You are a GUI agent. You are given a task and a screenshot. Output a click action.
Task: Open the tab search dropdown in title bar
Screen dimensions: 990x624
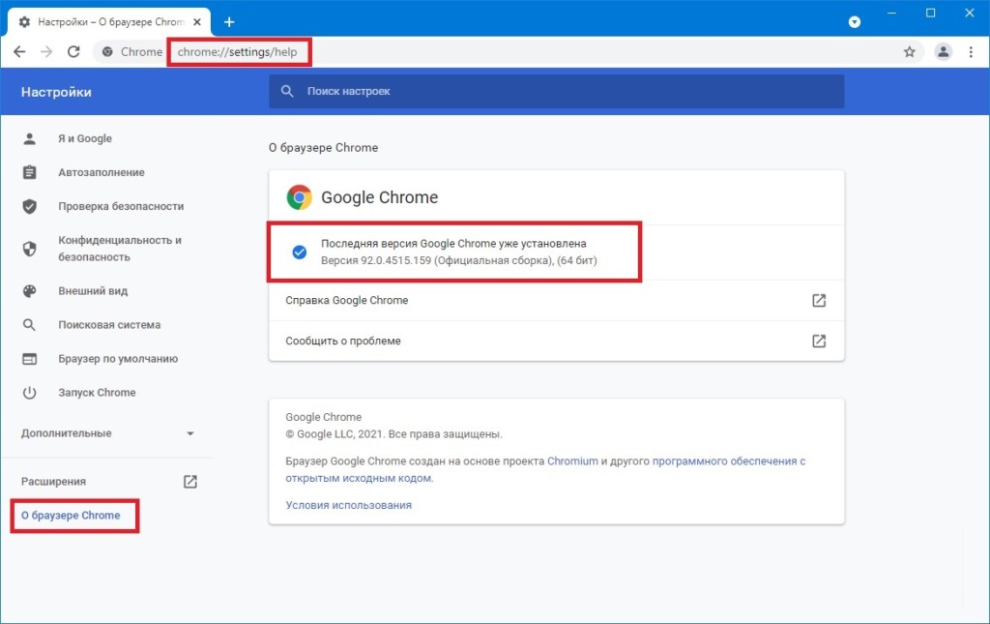(855, 22)
